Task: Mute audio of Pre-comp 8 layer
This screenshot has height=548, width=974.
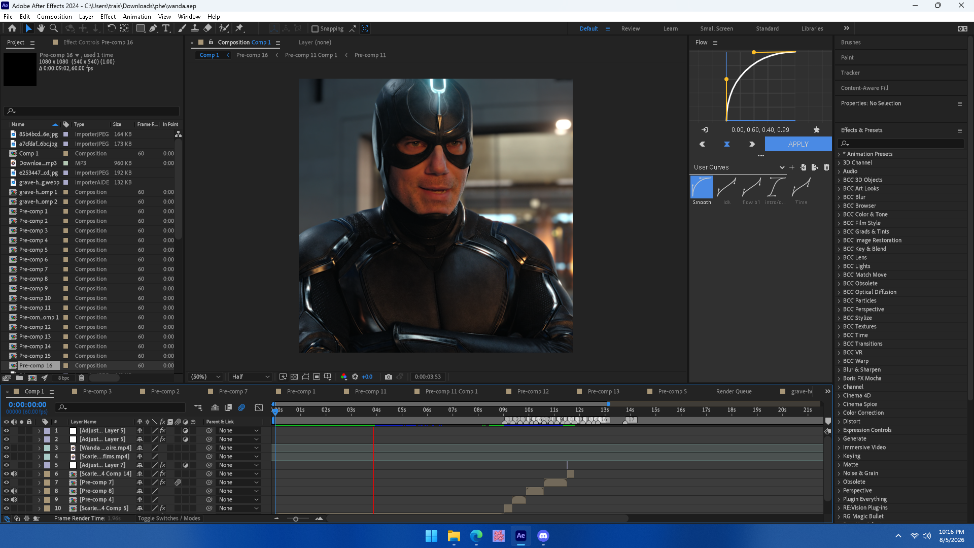Action: (14, 491)
